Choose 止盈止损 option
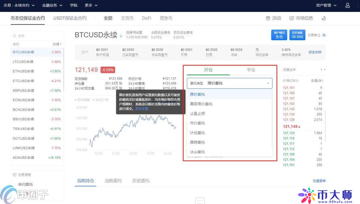This screenshot has height=204, width=360. pos(230,114)
